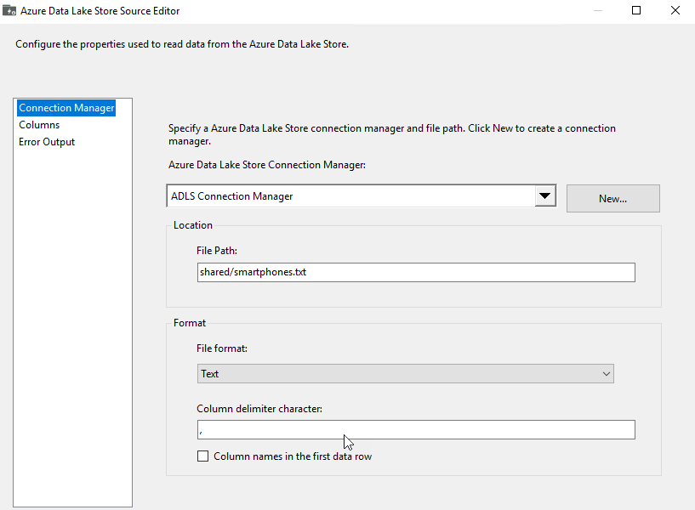Enable Column names in the first data row
695x510 pixels.
pos(202,456)
